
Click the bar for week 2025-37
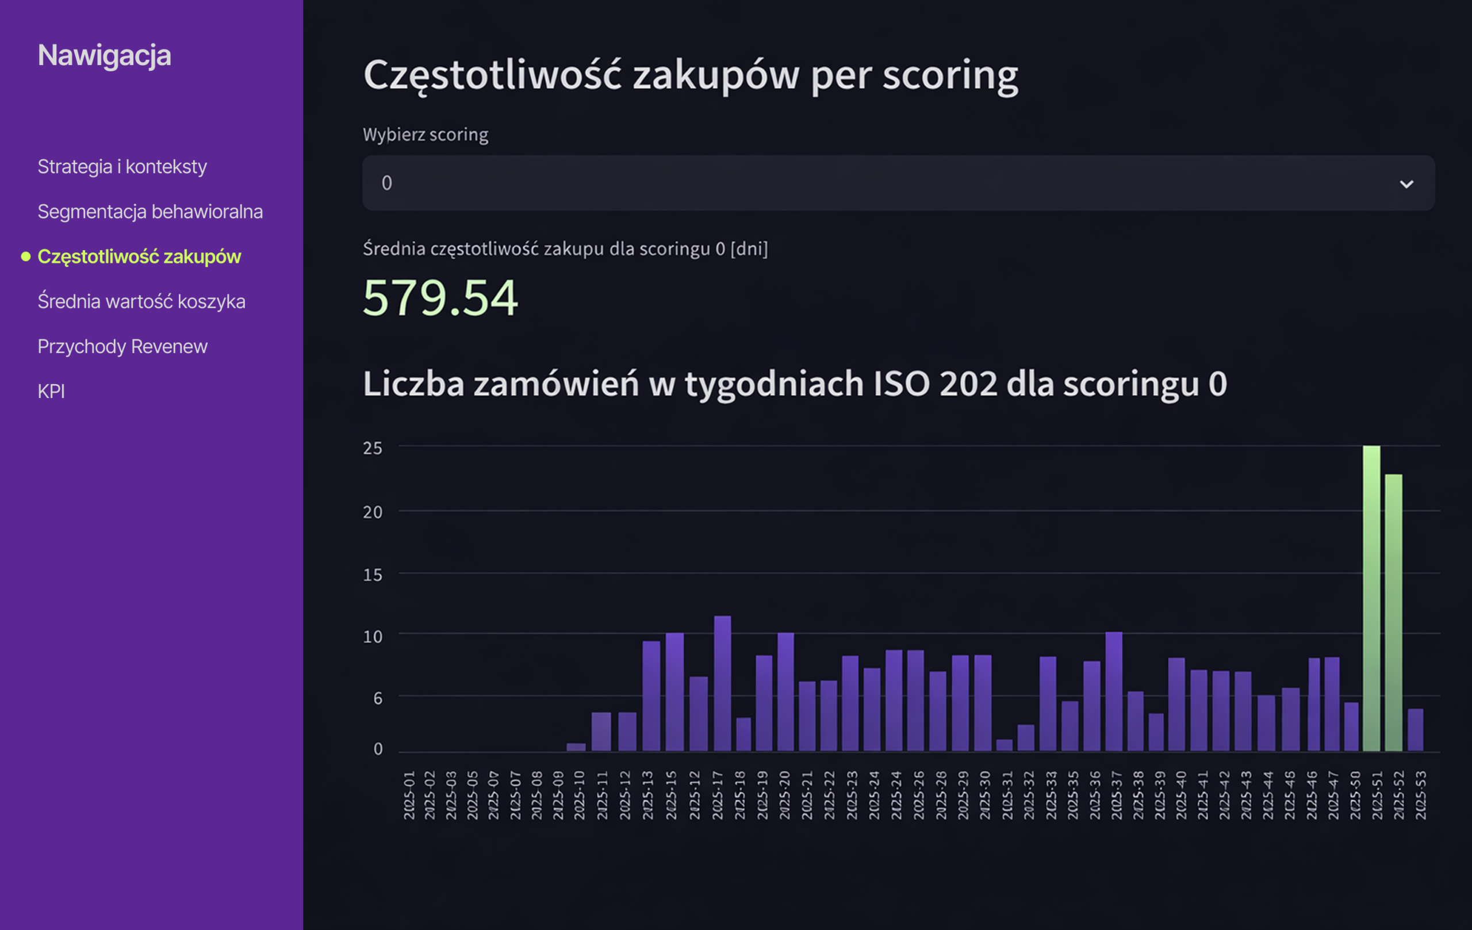(1114, 691)
